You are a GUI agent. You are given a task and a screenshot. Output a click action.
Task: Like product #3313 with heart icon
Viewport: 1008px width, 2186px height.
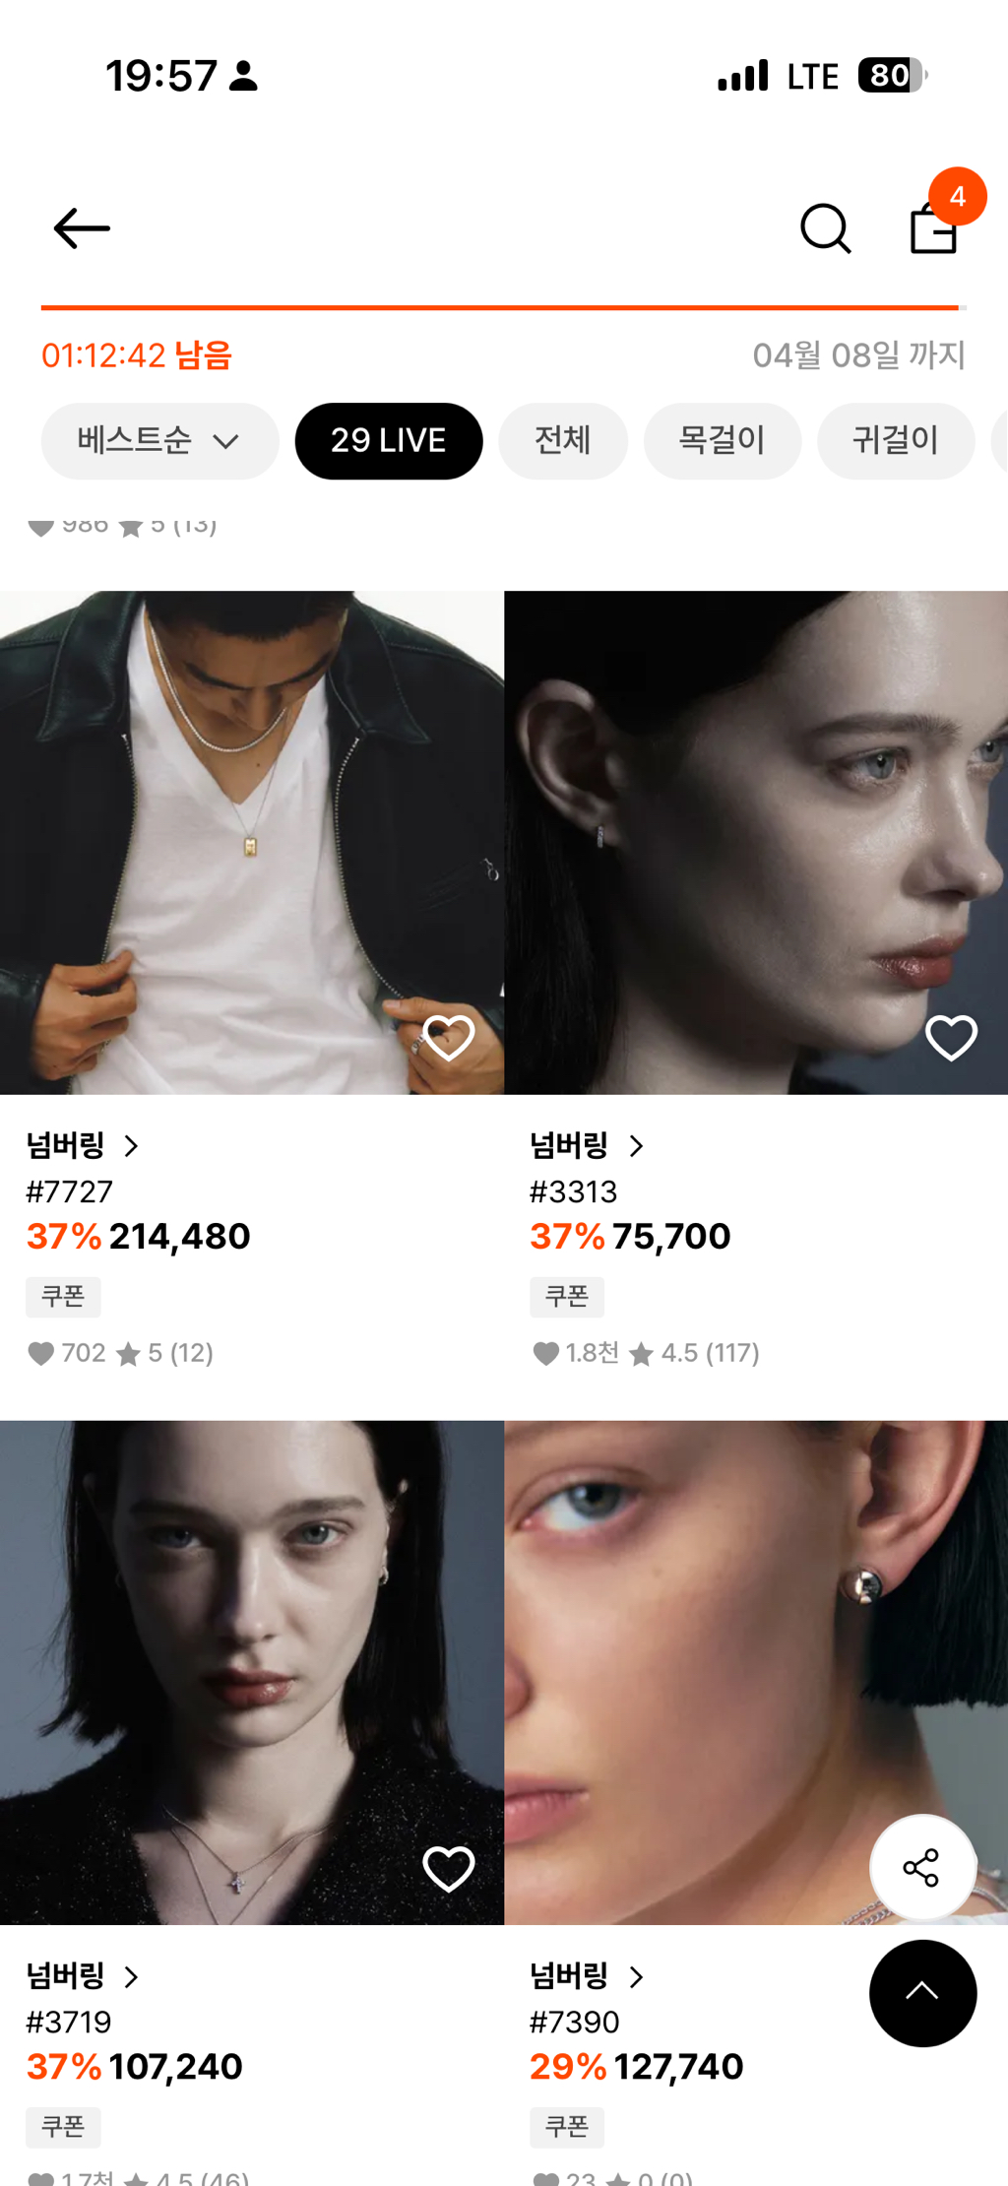click(x=951, y=1038)
